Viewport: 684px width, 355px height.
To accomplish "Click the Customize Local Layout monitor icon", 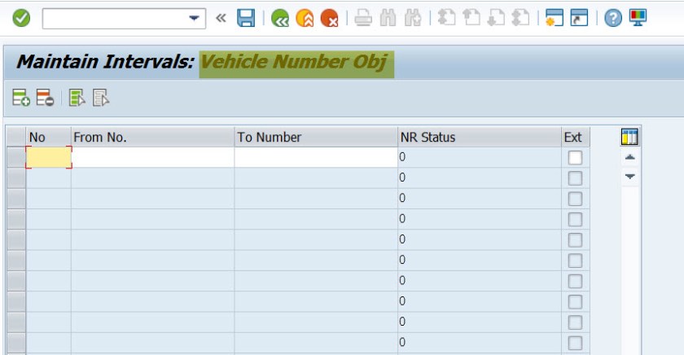I will (638, 18).
